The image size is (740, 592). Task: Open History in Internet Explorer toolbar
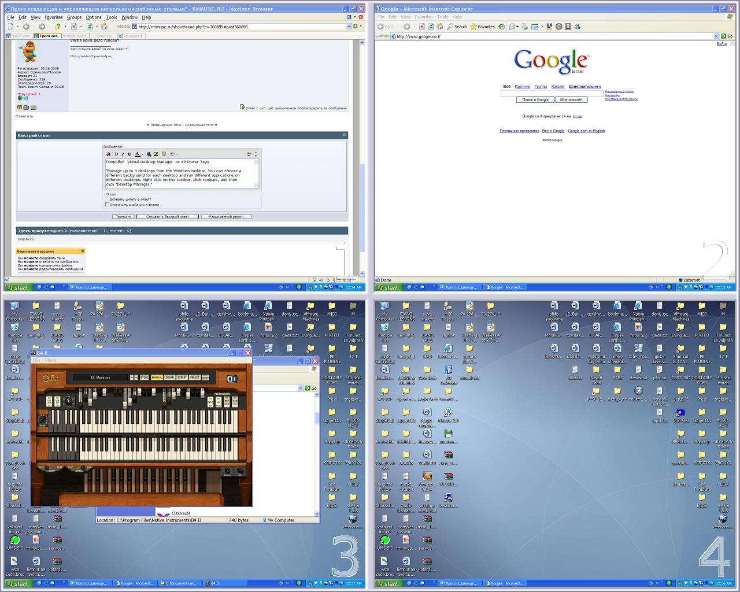(502, 27)
